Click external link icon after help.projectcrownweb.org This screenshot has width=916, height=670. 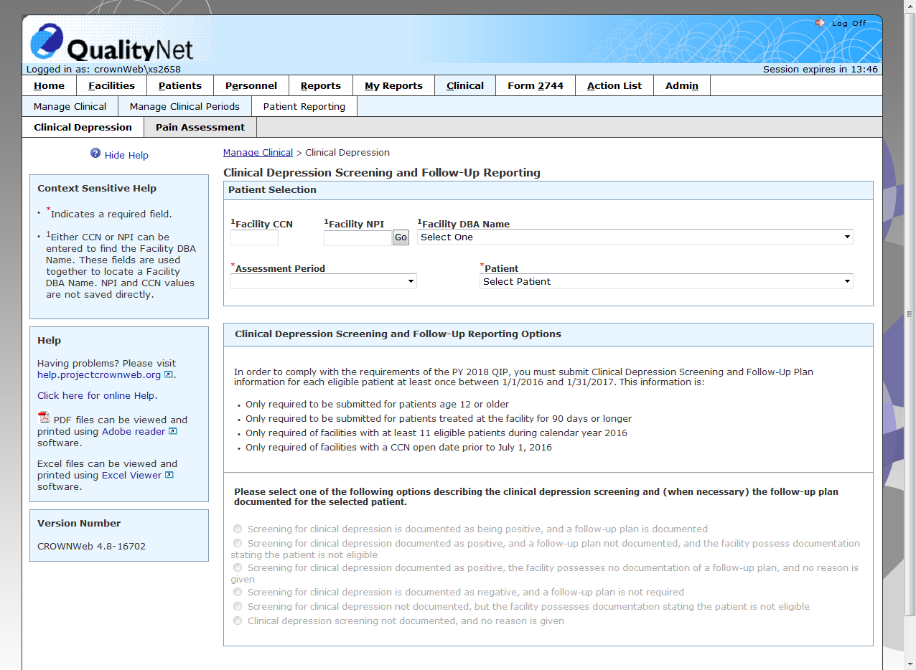tap(169, 374)
